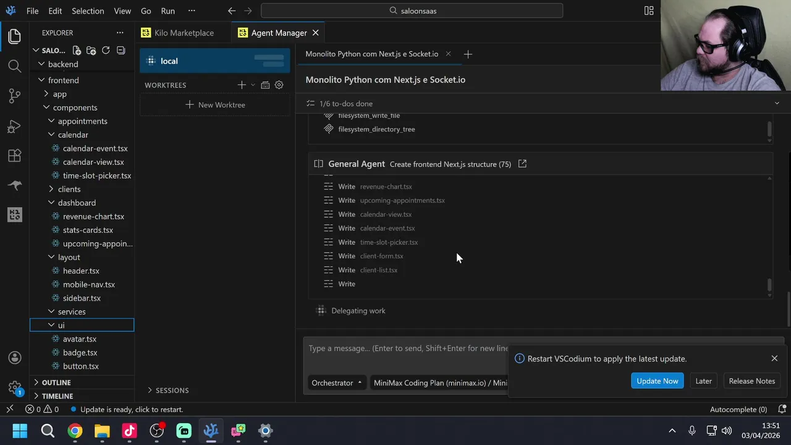Expand the OUTLINE section
791x445 pixels.
(x=56, y=383)
